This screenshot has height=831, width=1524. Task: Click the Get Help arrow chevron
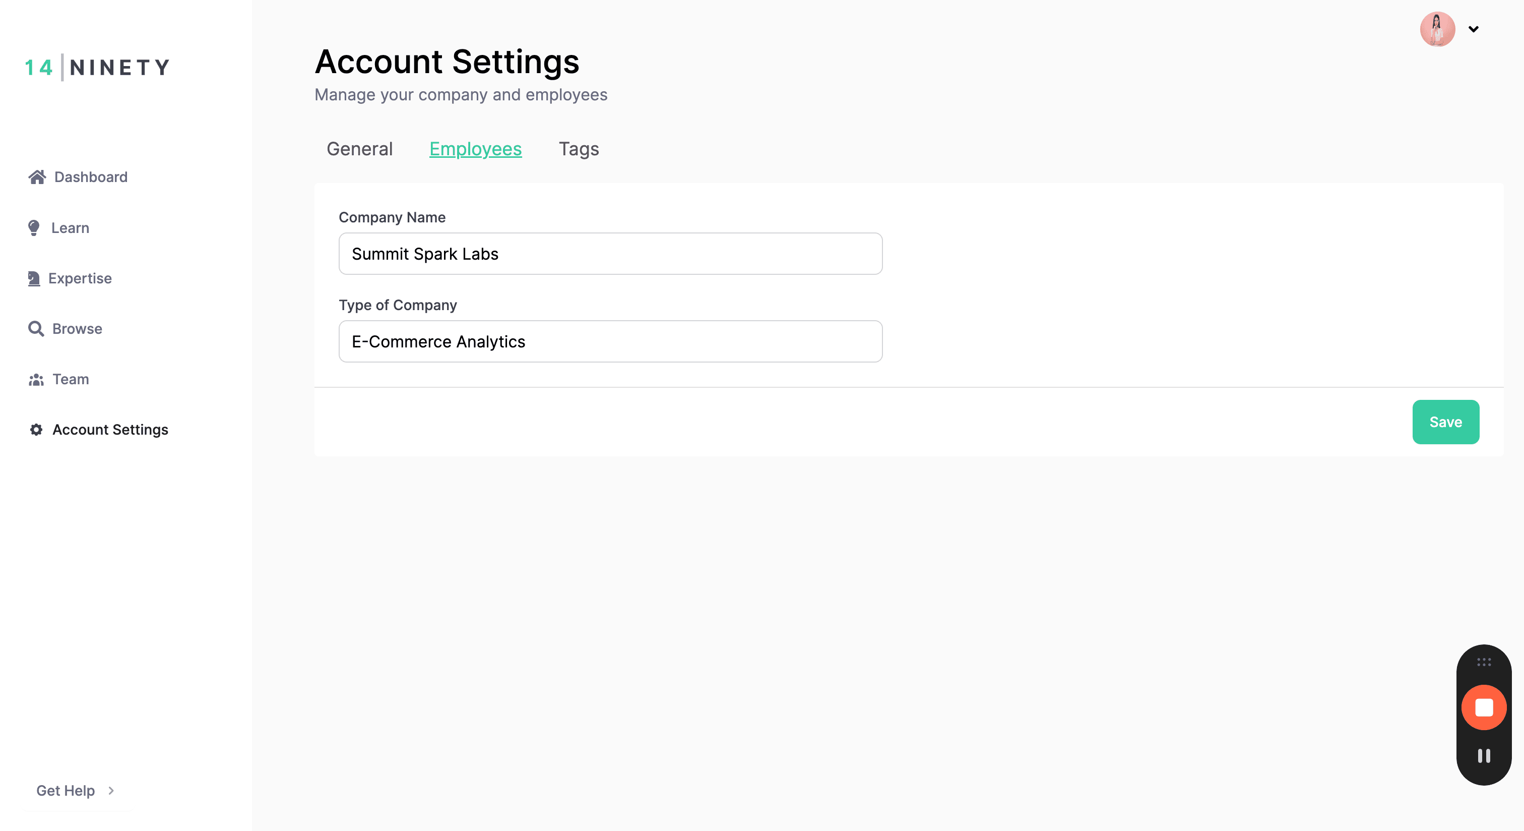[111, 790]
